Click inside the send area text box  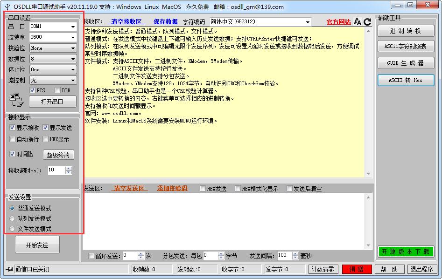point(224,221)
